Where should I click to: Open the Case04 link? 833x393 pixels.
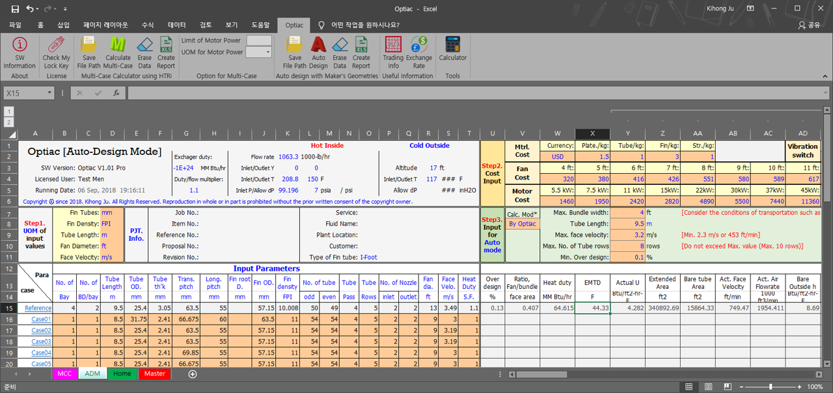(x=41, y=353)
